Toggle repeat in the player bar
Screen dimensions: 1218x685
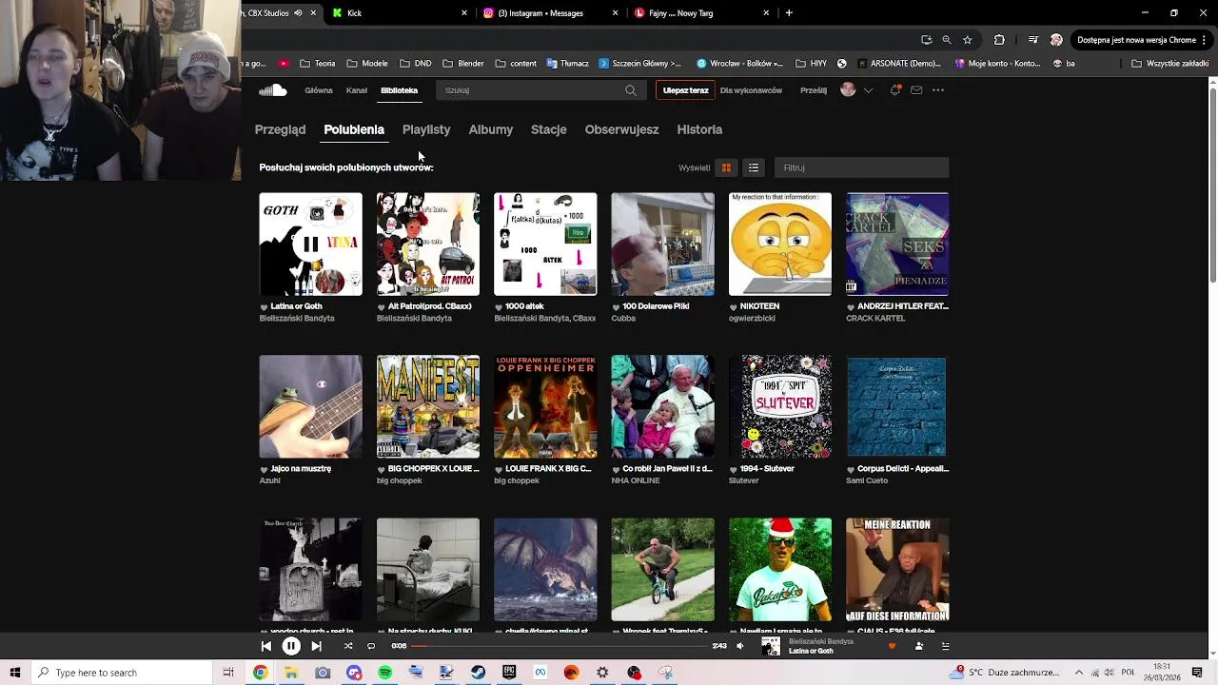click(x=371, y=646)
